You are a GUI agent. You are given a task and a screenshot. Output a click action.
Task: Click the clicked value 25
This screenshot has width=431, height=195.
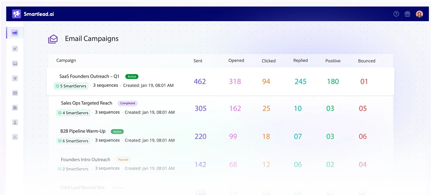coord(266,108)
